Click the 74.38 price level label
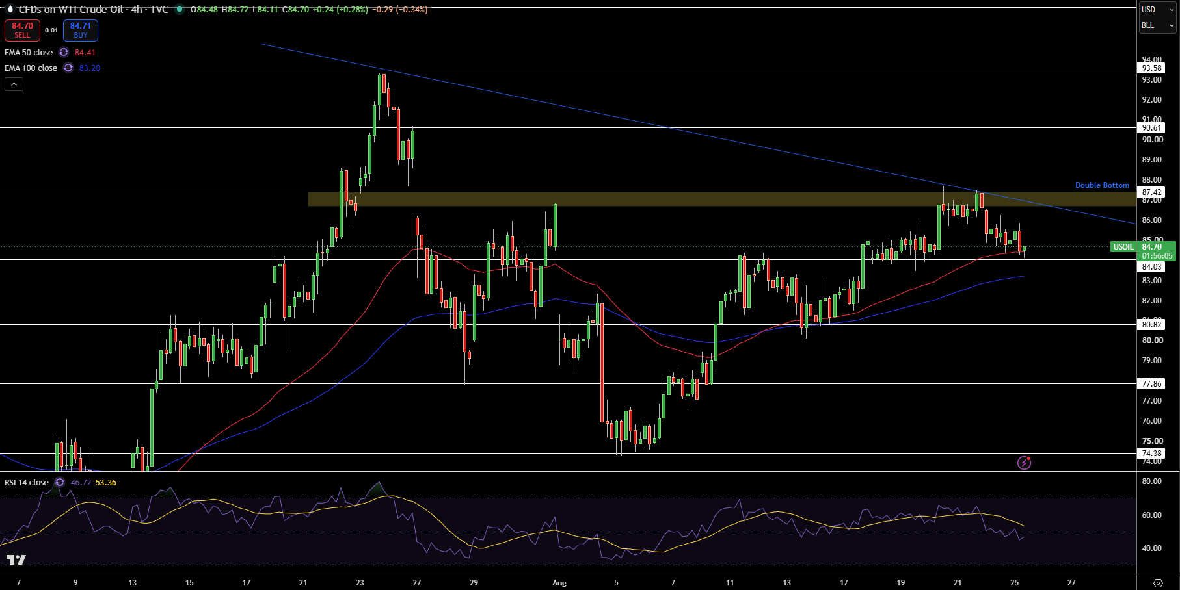This screenshot has width=1180, height=590. (1152, 454)
